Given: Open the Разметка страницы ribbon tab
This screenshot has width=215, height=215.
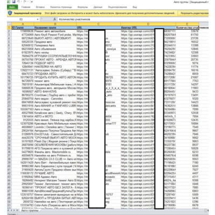Looking at the screenshot, I should (61, 7).
